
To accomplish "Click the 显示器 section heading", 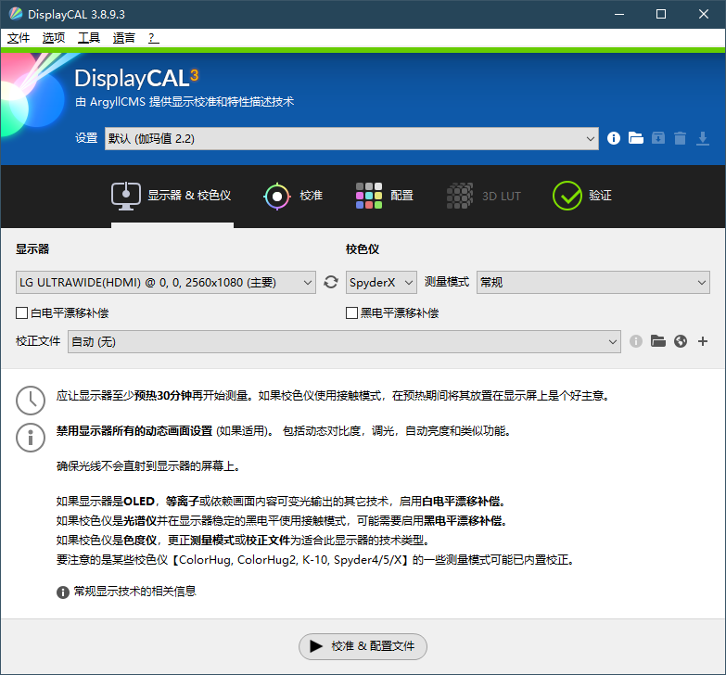I will coord(32,249).
